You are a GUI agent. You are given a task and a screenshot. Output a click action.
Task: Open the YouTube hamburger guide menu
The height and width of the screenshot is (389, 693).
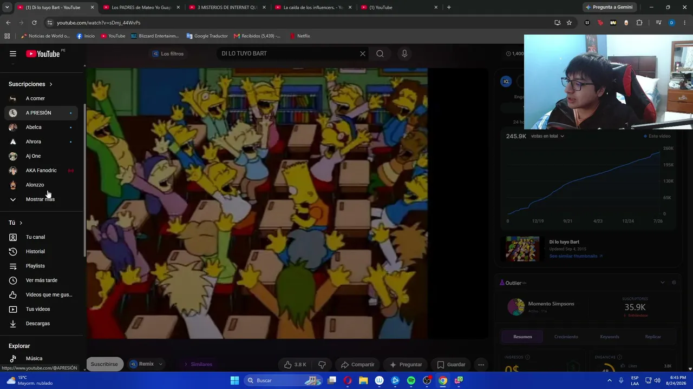point(13,53)
